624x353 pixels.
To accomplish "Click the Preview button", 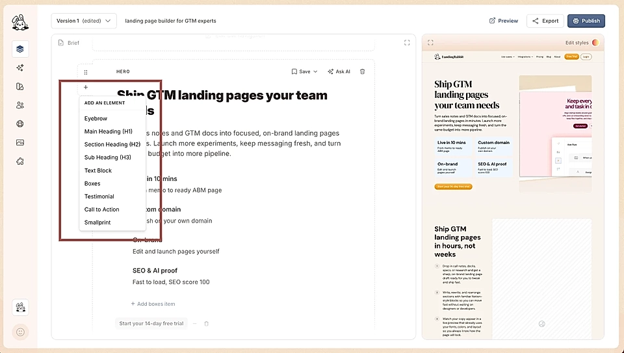I will click(503, 21).
